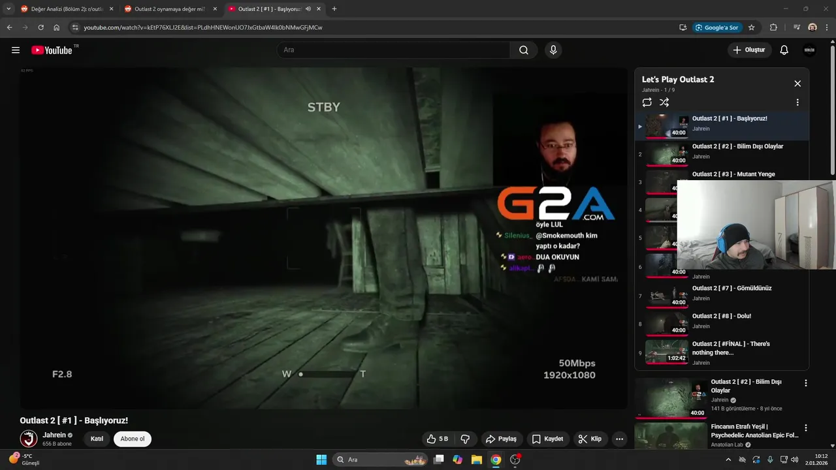The image size is (836, 470).
Task: Select playlist item Outlast 2 [ #FİNAL ]
Action: [x=722, y=352]
